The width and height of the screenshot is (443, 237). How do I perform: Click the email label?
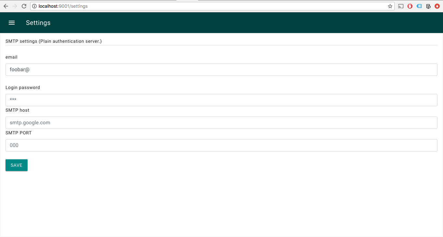pyautogui.click(x=11, y=57)
